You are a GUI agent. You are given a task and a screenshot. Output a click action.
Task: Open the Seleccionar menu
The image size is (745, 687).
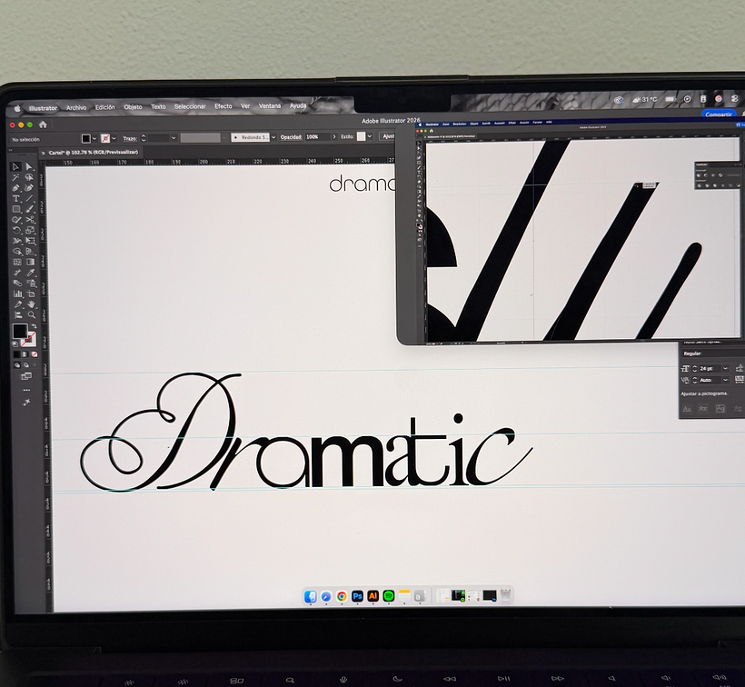190,106
